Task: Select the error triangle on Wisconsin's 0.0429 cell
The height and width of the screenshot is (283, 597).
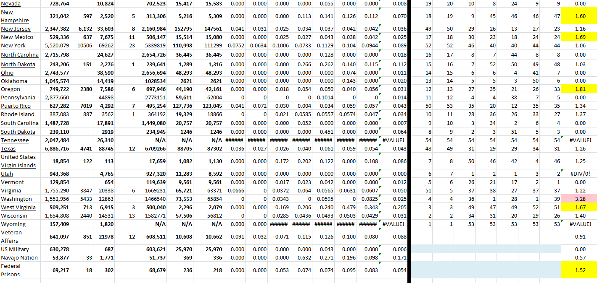Action: (x=380, y=213)
